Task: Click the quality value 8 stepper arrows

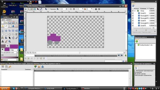Action: click(66, 9)
